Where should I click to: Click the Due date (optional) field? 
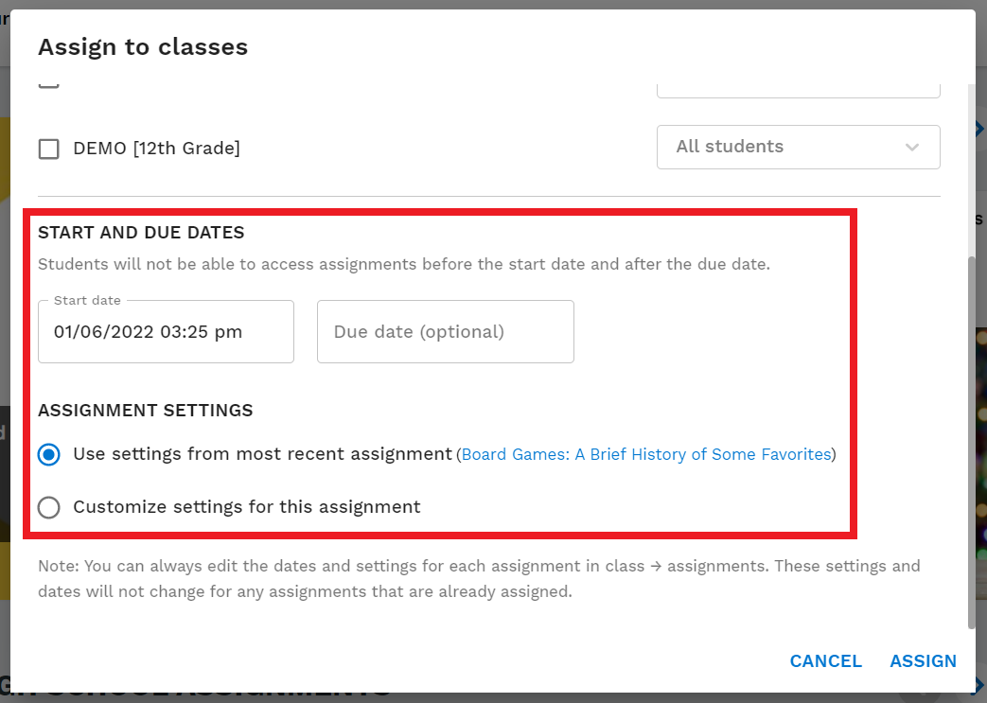coord(445,331)
